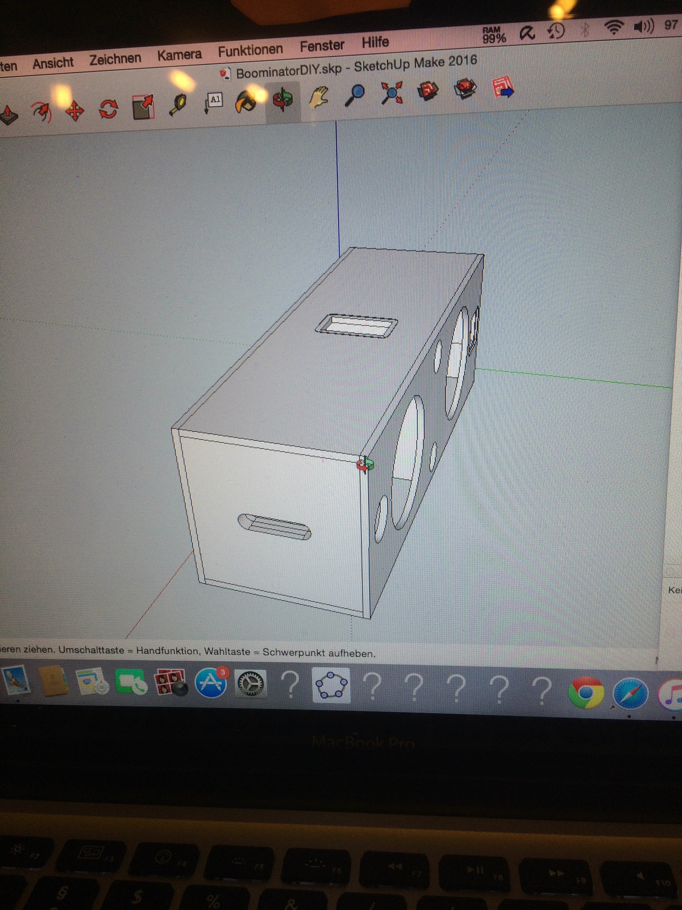
Task: Click the Zoom Extents tool
Action: [x=392, y=92]
